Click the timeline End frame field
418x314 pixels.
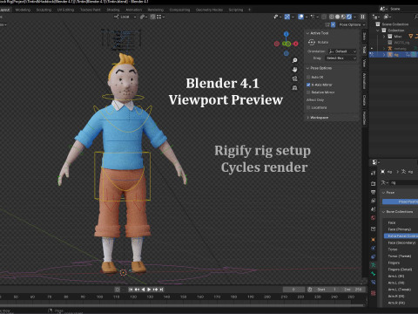point(352,290)
